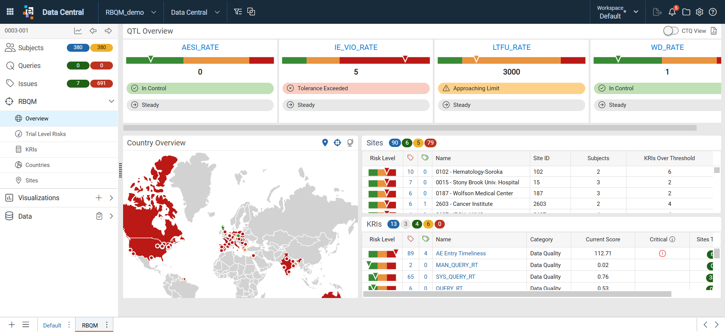The width and height of the screenshot is (725, 332).
Task: Switch to the RBQM tab
Action: pyautogui.click(x=90, y=325)
